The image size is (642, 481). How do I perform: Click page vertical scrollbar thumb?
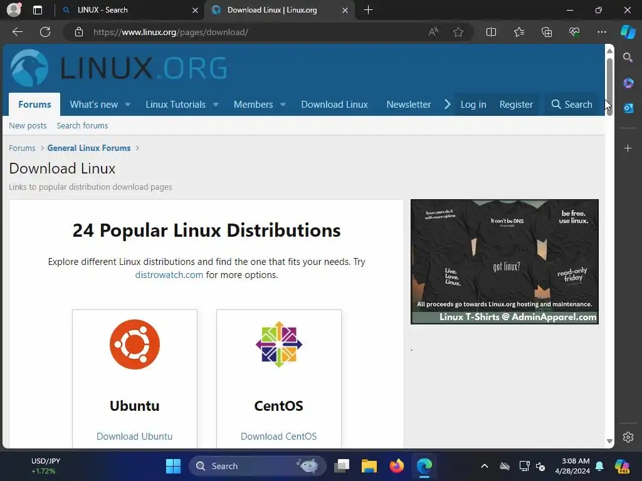609,86
